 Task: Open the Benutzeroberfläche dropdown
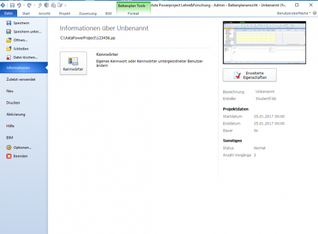tap(294, 13)
